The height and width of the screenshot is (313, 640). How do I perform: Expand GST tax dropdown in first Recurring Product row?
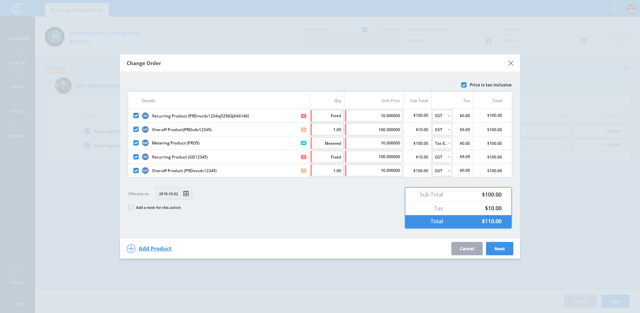coord(442,116)
